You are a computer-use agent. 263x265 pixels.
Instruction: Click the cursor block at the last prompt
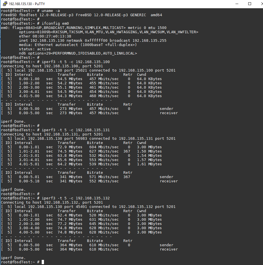point(43,262)
